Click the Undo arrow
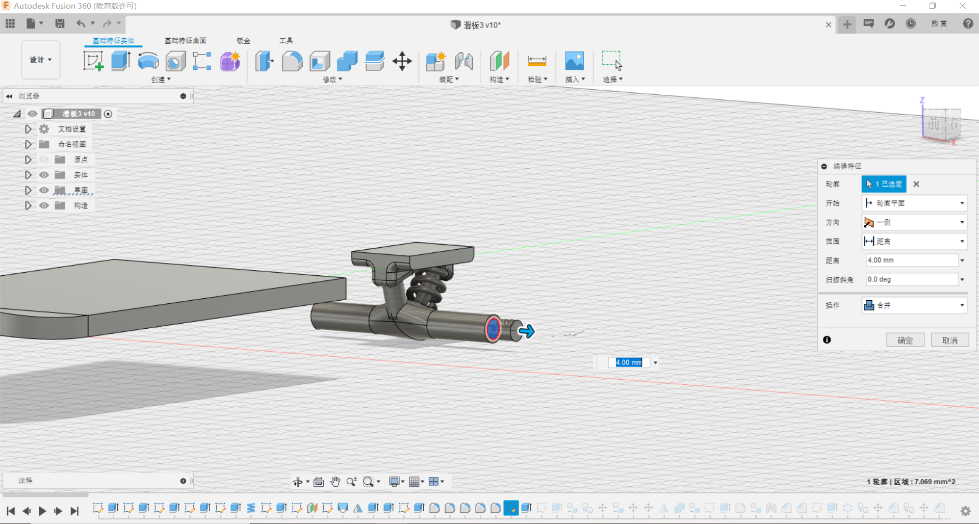979x524 pixels. 81,23
